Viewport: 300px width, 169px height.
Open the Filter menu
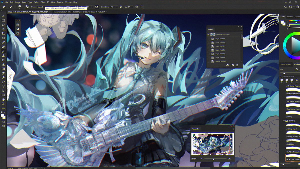(43, 2)
